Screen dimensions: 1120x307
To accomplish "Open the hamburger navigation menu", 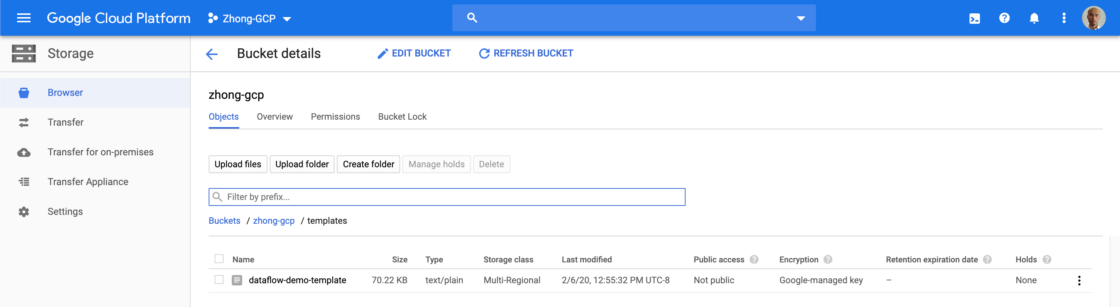I will [x=23, y=18].
